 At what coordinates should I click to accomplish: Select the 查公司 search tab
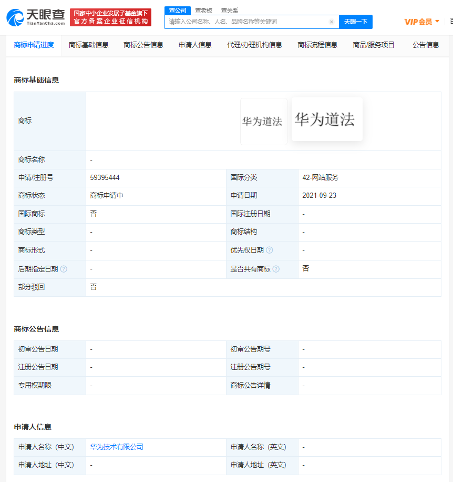178,10
